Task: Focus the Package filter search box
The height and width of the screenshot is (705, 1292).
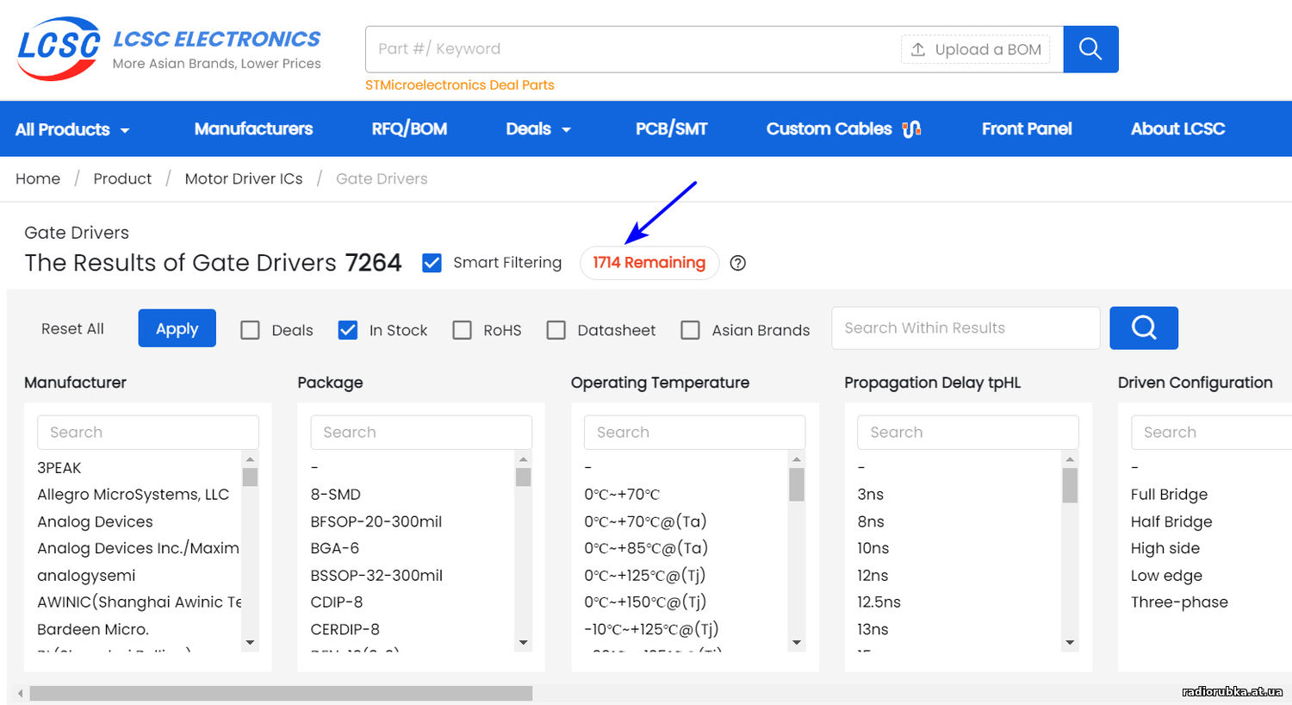Action: 421,433
